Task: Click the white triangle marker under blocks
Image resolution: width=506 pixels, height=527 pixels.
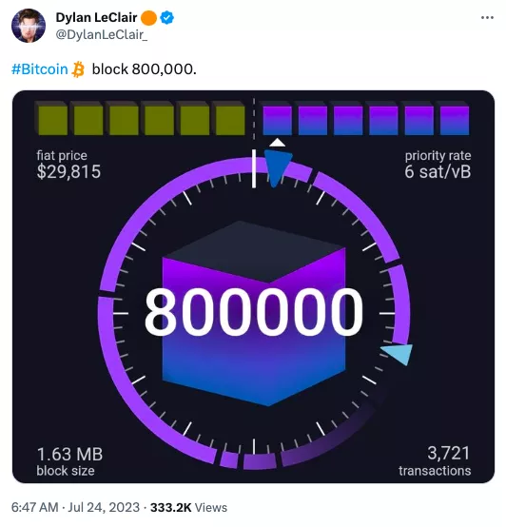Action: click(x=277, y=143)
